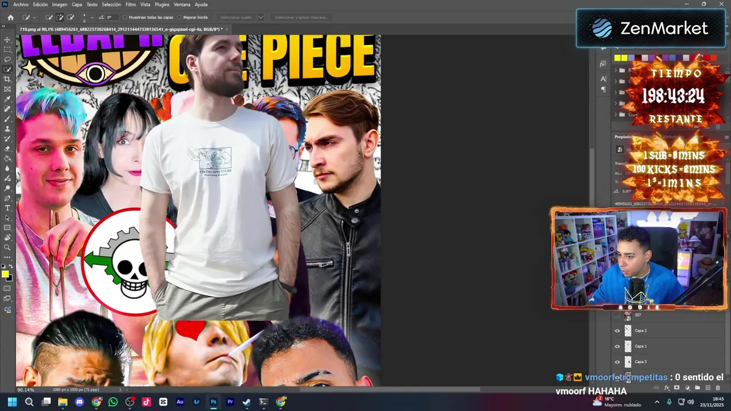Viewport: 731px width, 411px height.
Task: Enable Mejorar borde checkbox
Action: click(179, 17)
